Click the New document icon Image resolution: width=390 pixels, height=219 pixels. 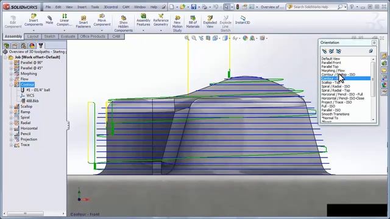tap(172, 7)
